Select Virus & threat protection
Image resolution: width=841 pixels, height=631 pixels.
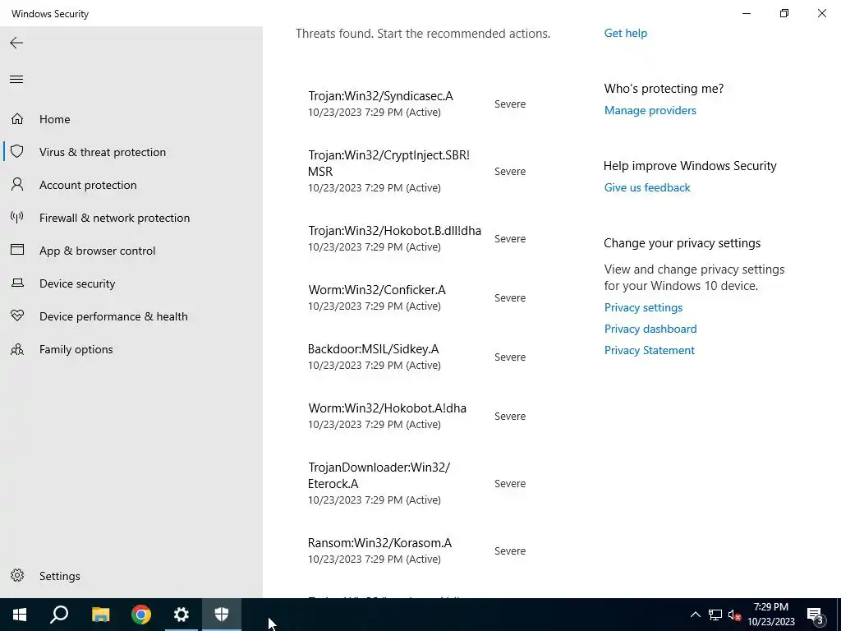103,152
